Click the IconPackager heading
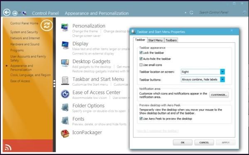The height and width of the screenshot is (155, 249). (87, 132)
